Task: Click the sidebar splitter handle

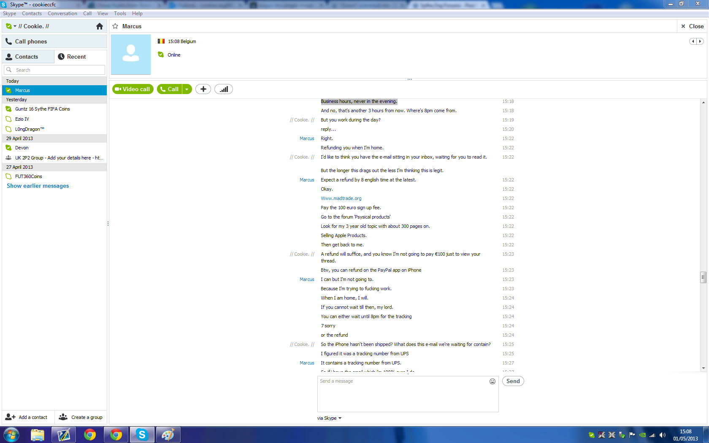Action: [108, 224]
